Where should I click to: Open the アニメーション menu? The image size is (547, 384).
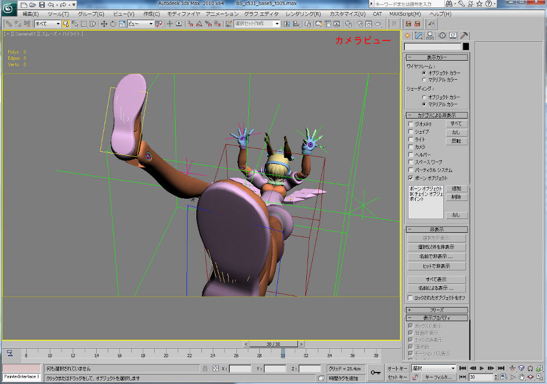point(222,14)
